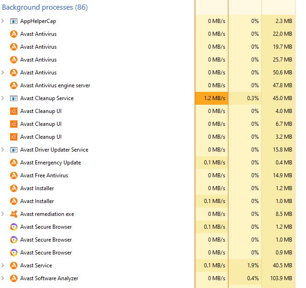This screenshot has width=306, height=288.
Task: Expand the Avast Cleanup Service process
Action: (3, 98)
